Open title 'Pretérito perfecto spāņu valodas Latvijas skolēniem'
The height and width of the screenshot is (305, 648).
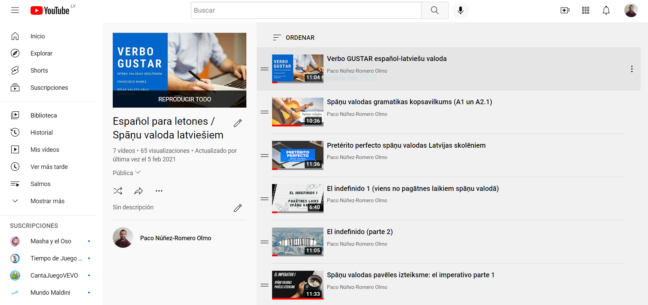pyautogui.click(x=406, y=145)
